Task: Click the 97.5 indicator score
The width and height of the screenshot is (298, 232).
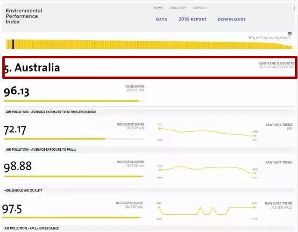Action: pos(12,209)
